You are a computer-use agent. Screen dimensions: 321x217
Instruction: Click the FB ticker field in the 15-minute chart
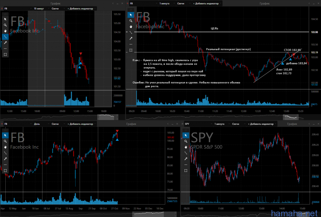17,9
